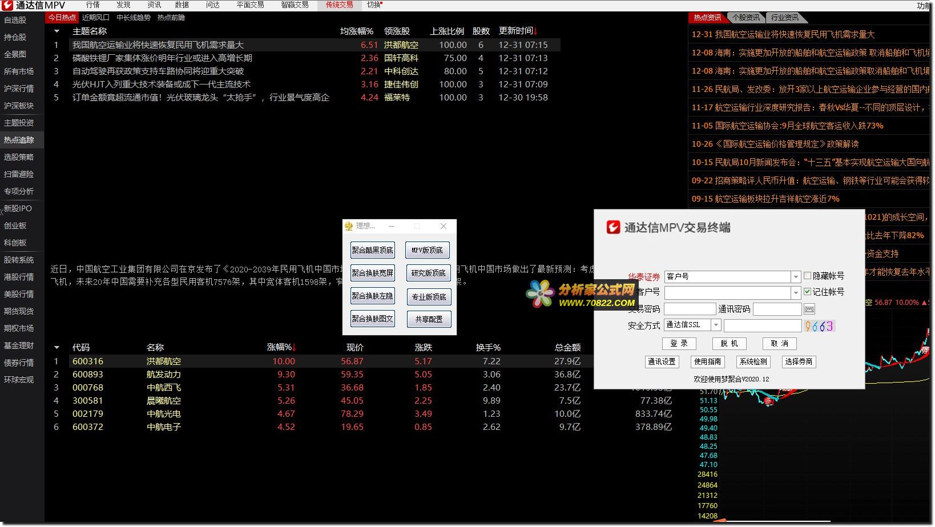
Task: Select the 智赢交易 menu item
Action: tap(295, 5)
